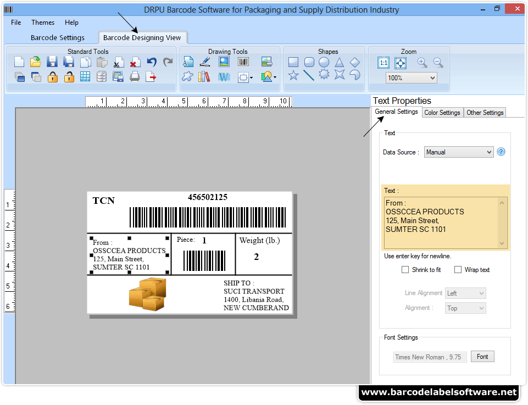Insert a barcode from Drawing Tools
This screenshot has width=528, height=405.
[x=243, y=62]
